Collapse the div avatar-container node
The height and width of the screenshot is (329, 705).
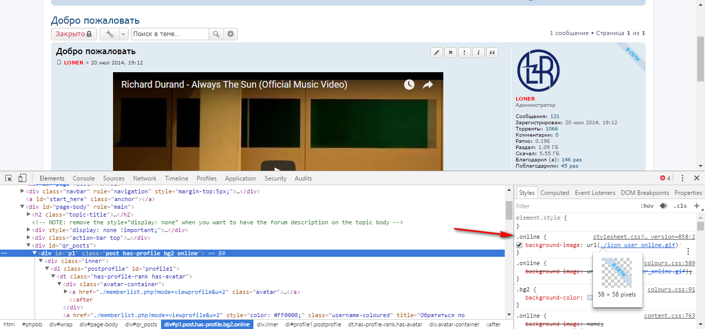[59, 284]
